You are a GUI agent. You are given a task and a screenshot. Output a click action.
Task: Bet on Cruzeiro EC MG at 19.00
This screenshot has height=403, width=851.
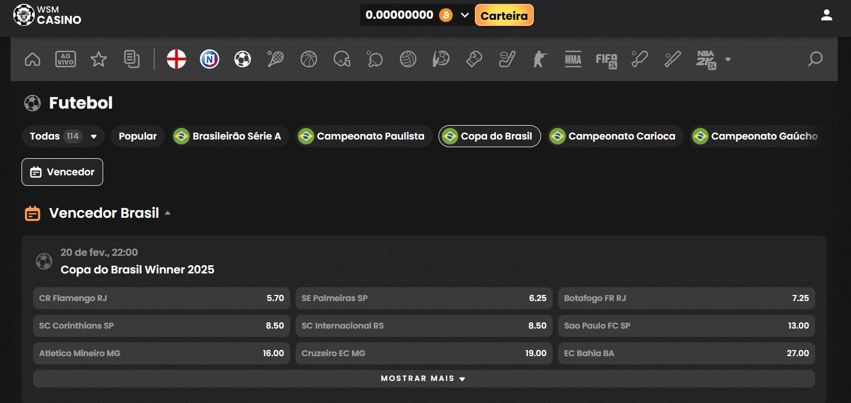coord(424,353)
